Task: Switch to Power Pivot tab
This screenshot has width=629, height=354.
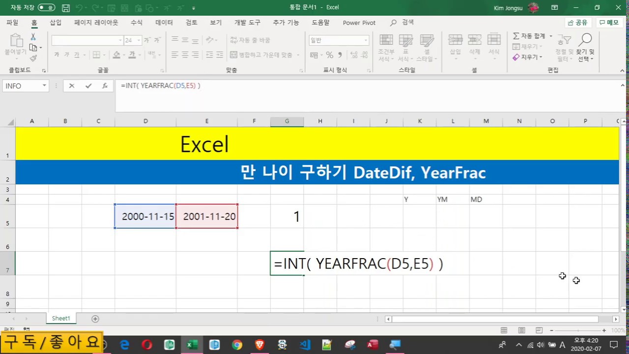Action: tap(359, 23)
